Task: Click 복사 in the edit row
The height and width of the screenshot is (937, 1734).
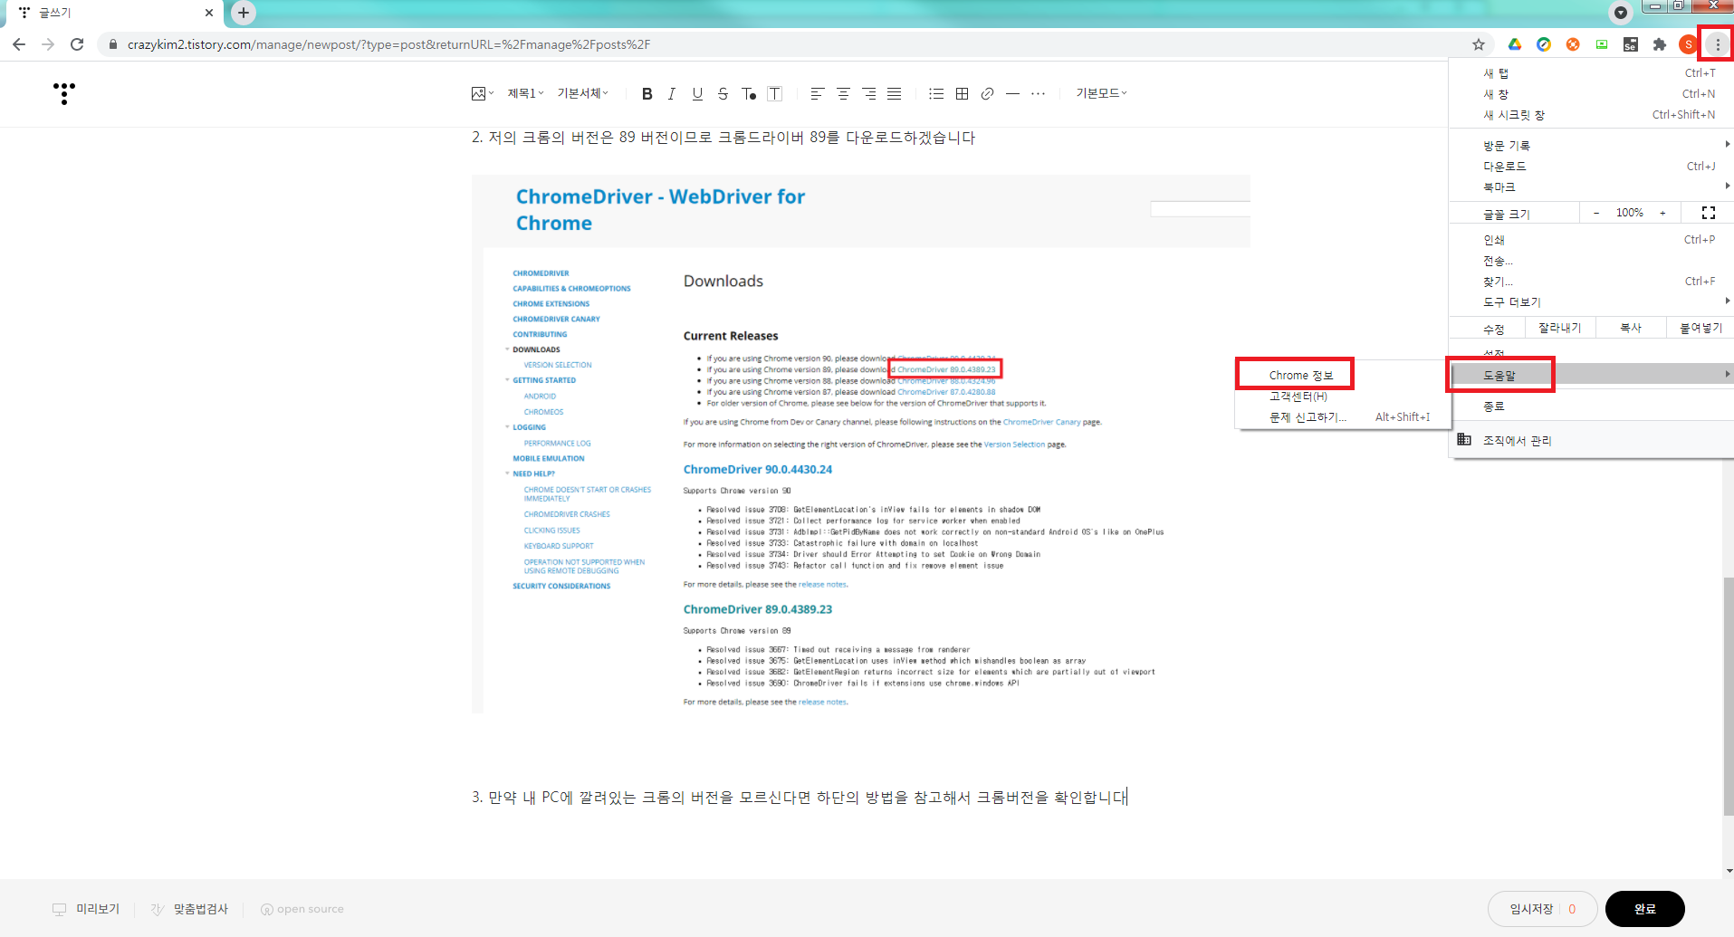Action: click(x=1631, y=328)
